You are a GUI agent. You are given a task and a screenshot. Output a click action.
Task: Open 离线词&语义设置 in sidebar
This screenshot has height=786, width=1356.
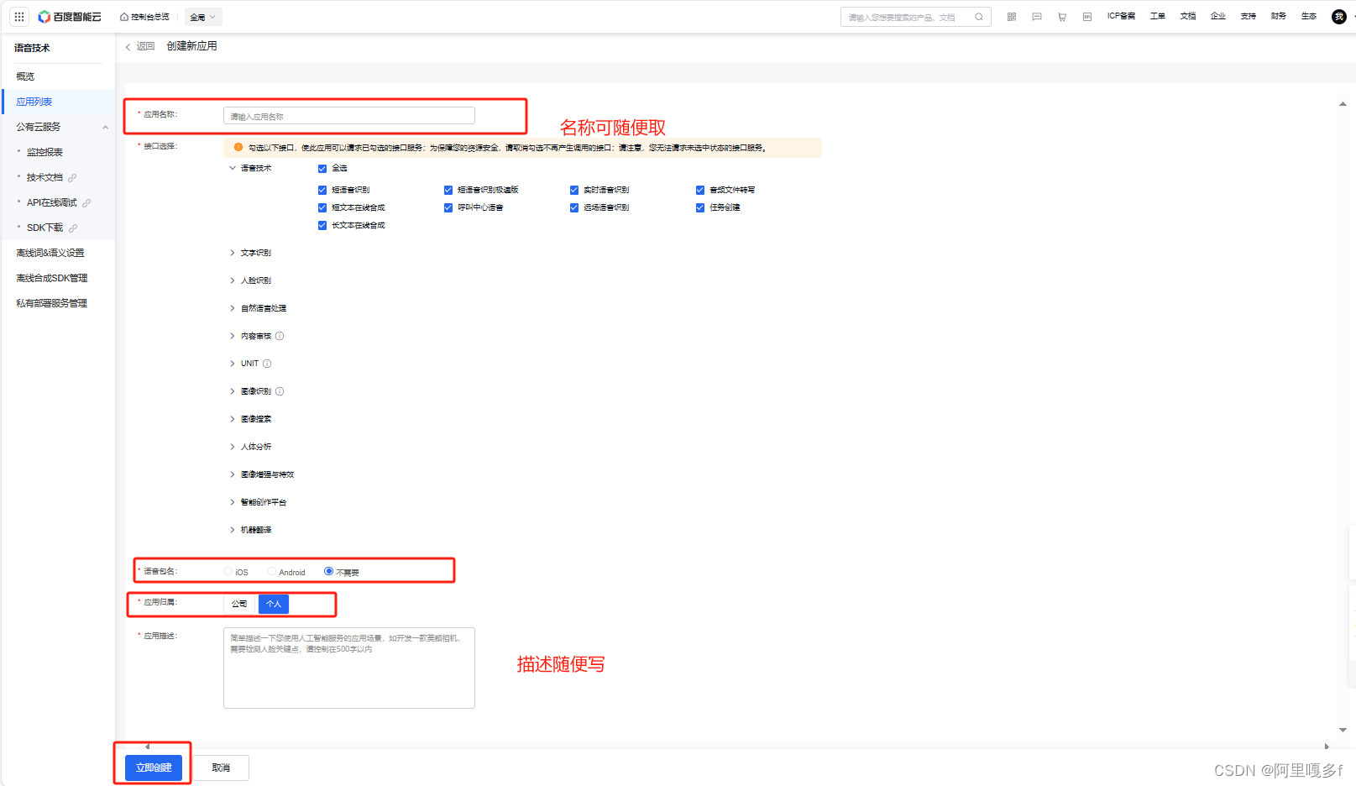[50, 253]
